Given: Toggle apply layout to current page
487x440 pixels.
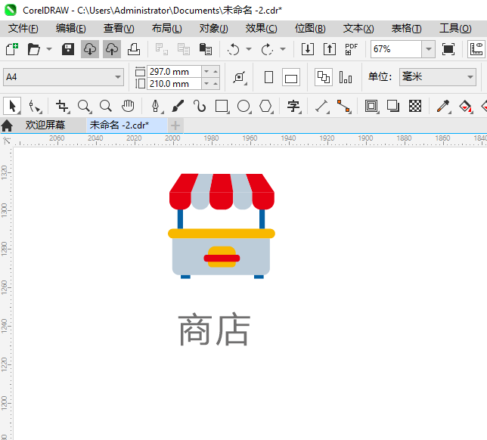Looking at the screenshot, I should click(346, 77).
